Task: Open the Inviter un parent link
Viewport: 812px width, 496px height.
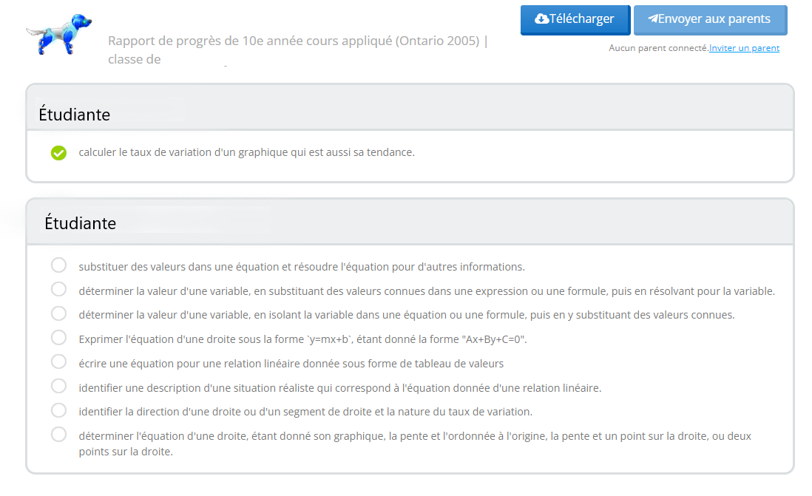Action: click(744, 48)
